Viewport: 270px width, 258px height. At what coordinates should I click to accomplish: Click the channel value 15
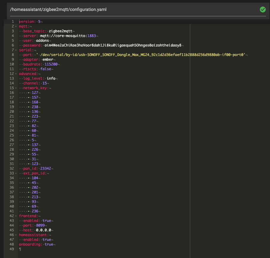45,83
